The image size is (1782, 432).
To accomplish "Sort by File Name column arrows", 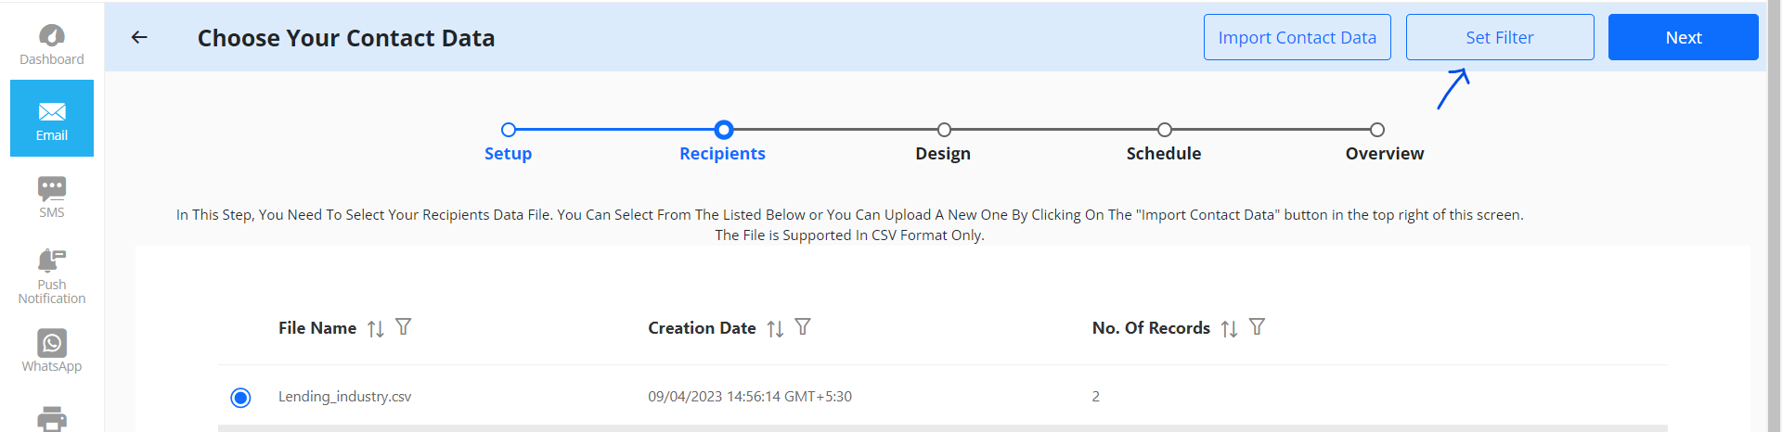I will pyautogui.click(x=375, y=328).
